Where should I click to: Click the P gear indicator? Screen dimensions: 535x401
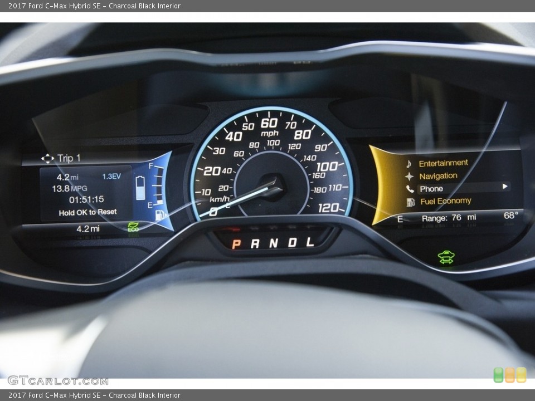click(x=236, y=244)
